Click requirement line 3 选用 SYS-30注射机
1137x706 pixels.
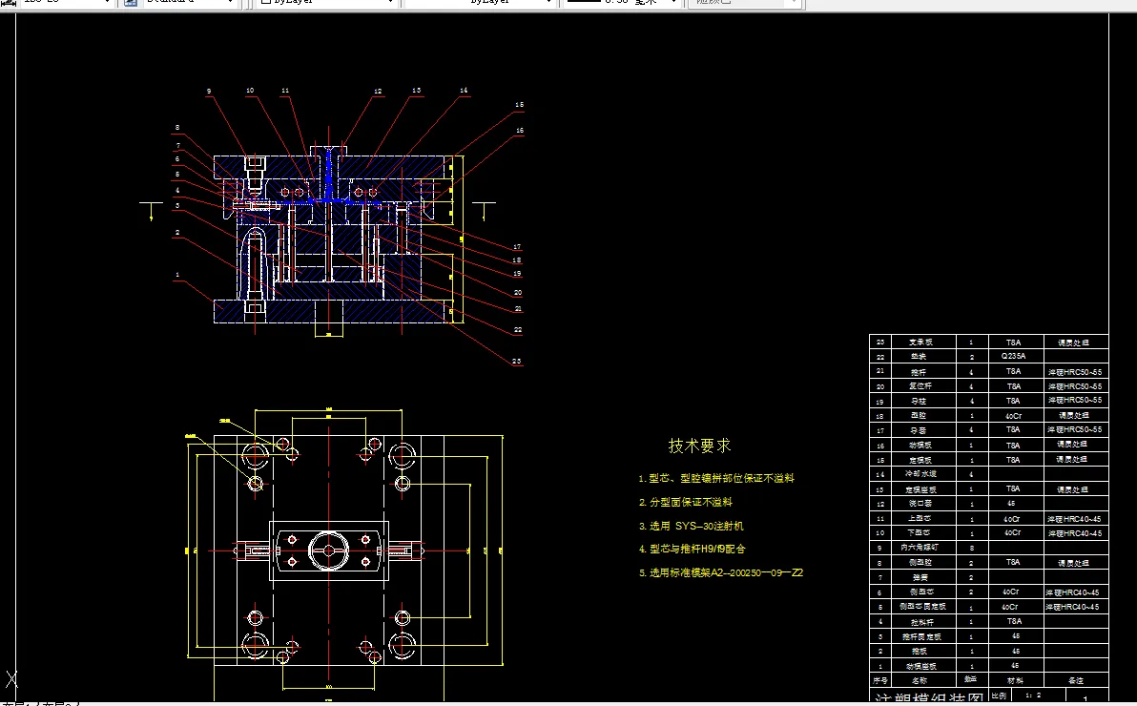pos(691,526)
